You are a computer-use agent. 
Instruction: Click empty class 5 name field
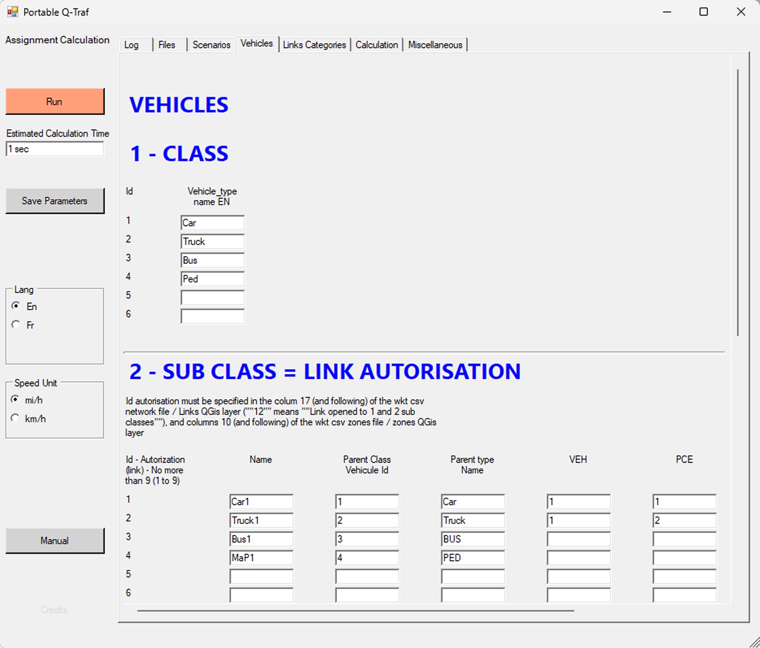click(212, 297)
